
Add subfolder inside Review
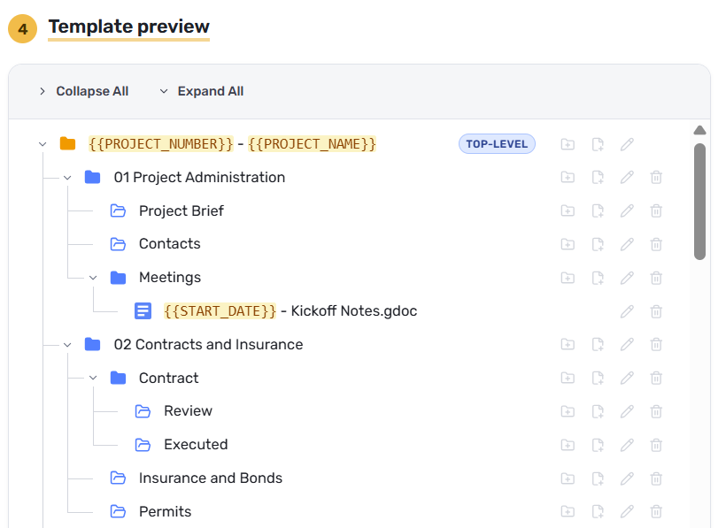[x=568, y=411]
